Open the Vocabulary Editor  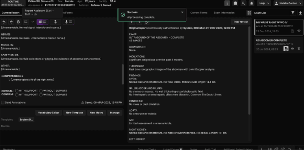pyautogui.click(x=49, y=113)
